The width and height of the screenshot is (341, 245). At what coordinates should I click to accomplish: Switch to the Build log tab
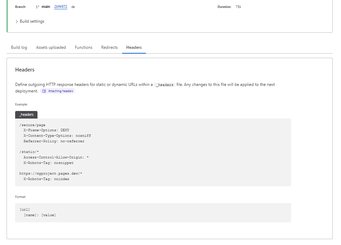click(19, 47)
